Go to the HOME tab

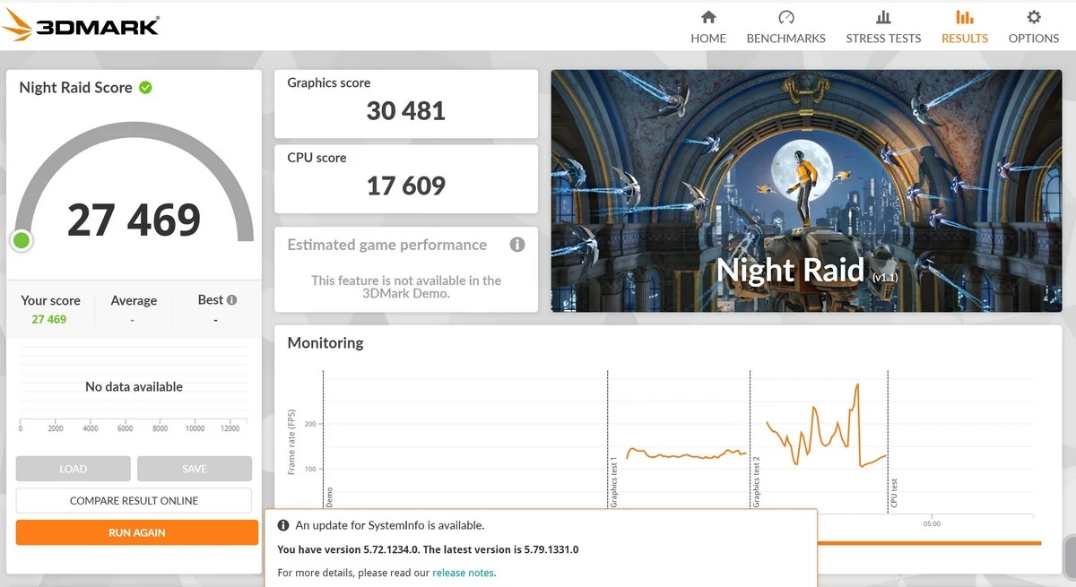coord(708,27)
